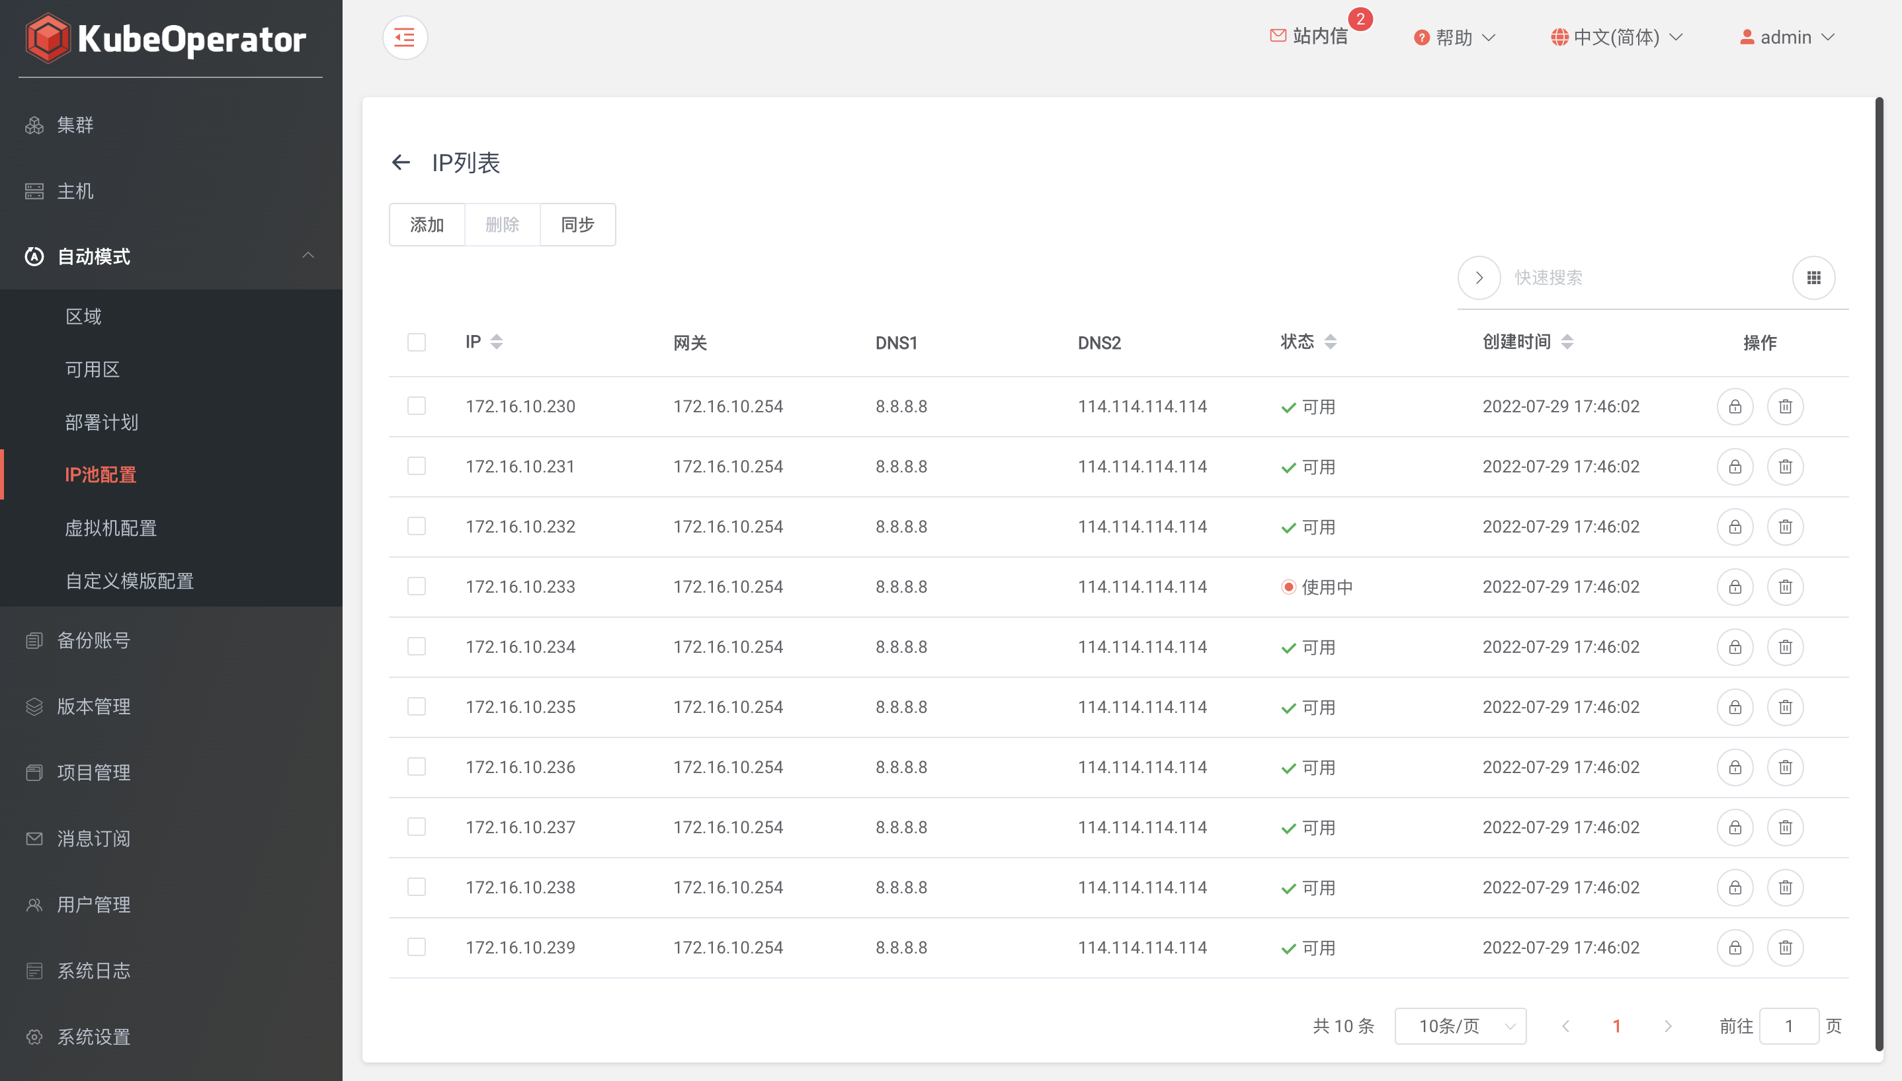Open 主机 in the sidebar
This screenshot has width=1902, height=1081.
(x=171, y=191)
